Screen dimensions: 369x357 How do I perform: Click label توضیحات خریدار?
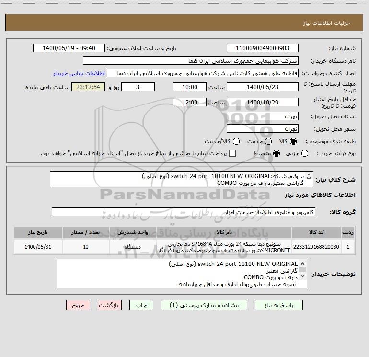[333, 274]
